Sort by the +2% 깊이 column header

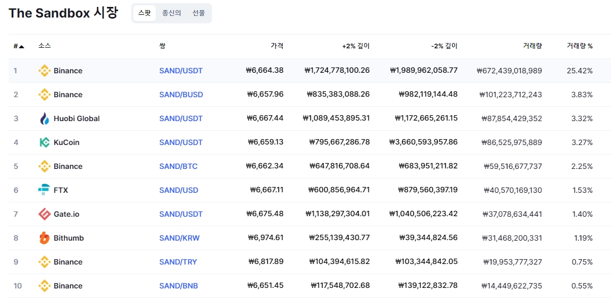(x=356, y=46)
